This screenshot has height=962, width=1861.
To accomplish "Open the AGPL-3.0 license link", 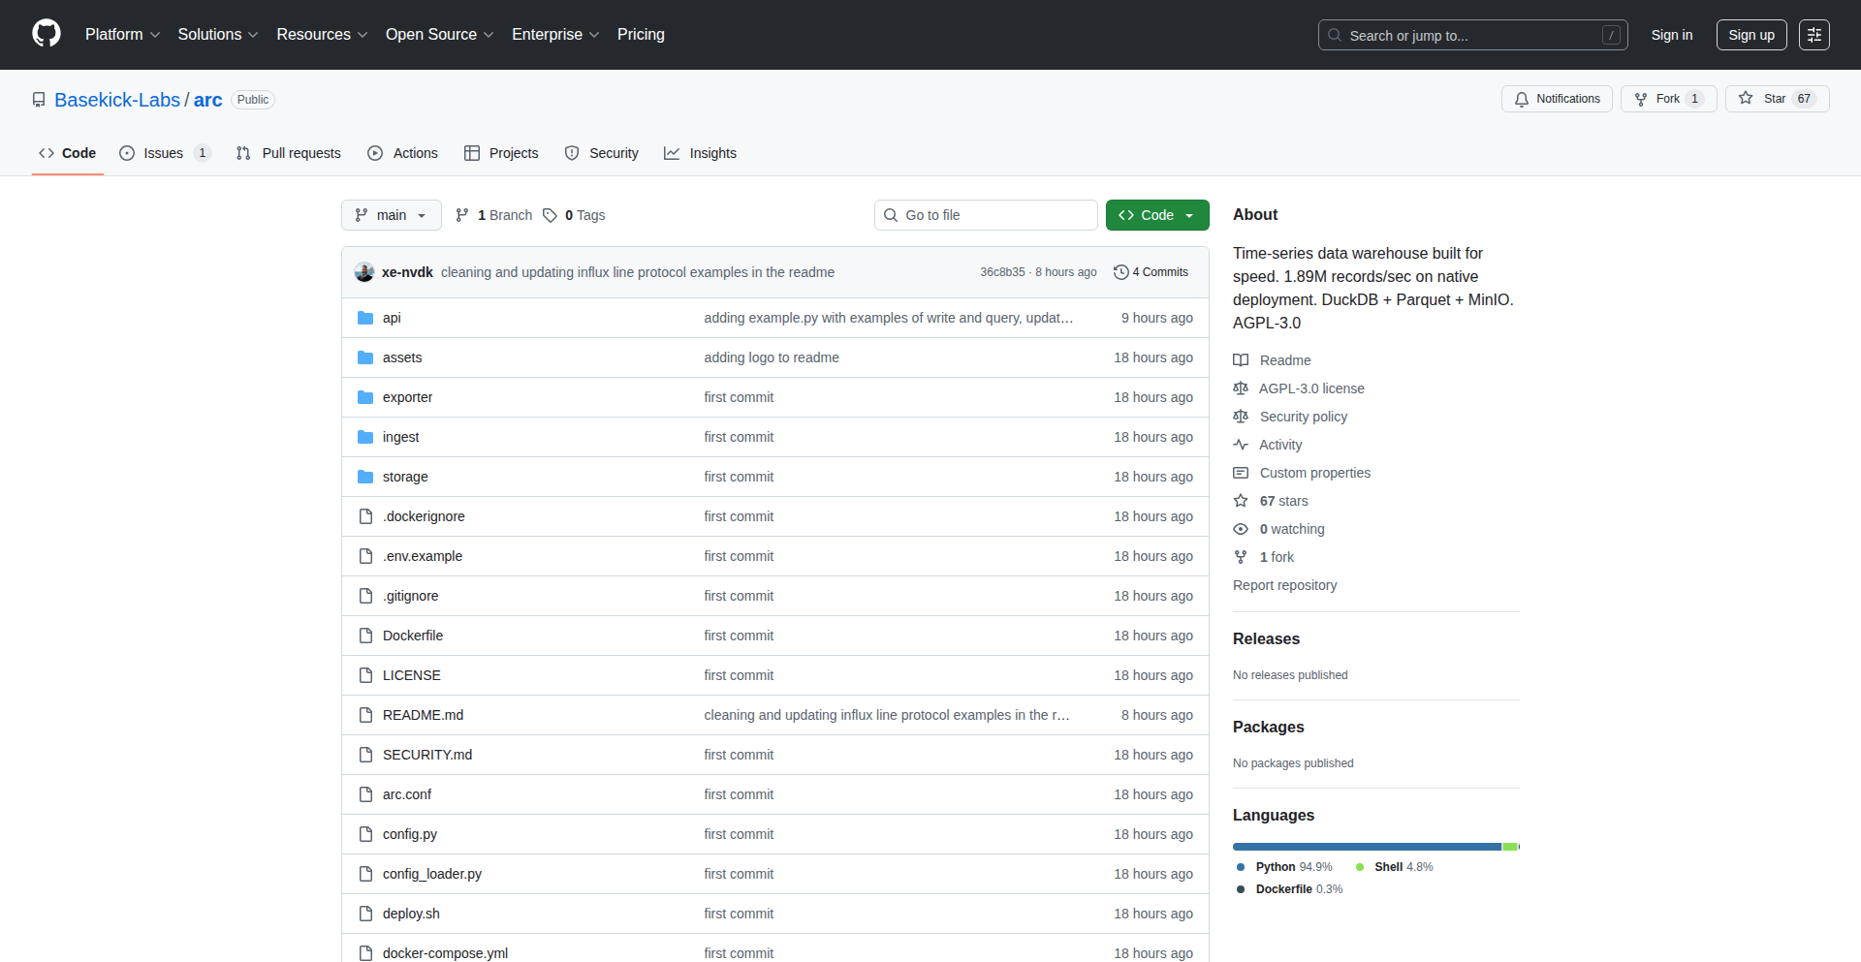I will pyautogui.click(x=1310, y=388).
